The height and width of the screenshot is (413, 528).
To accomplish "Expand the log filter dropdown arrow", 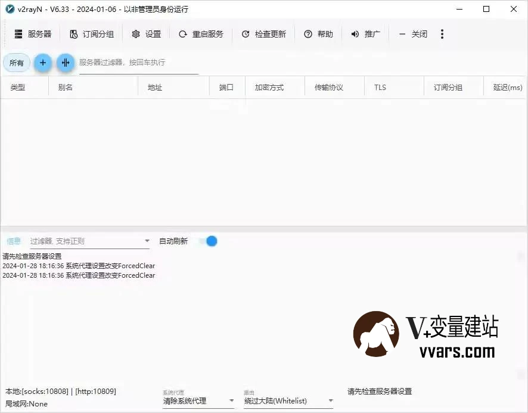I will pyautogui.click(x=147, y=241).
